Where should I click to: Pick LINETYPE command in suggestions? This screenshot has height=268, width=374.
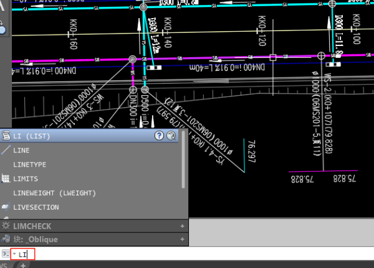click(x=30, y=165)
